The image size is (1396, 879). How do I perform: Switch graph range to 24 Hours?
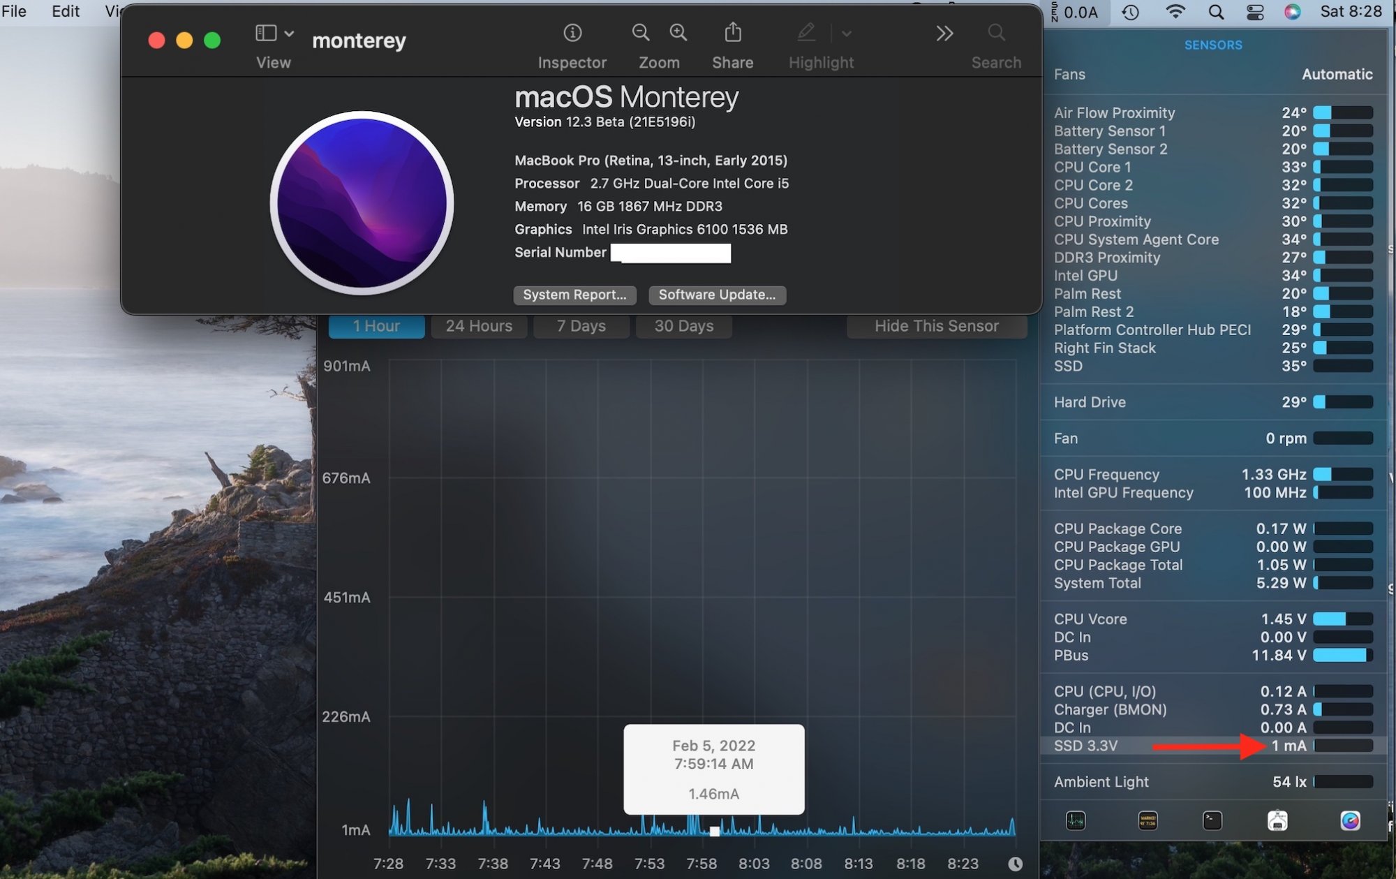[x=479, y=326]
